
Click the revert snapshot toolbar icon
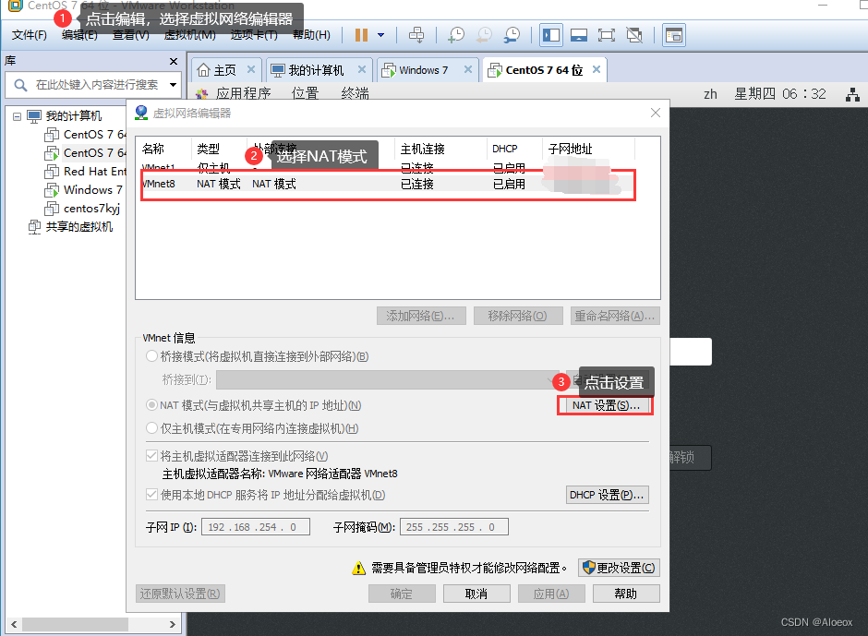pos(484,35)
